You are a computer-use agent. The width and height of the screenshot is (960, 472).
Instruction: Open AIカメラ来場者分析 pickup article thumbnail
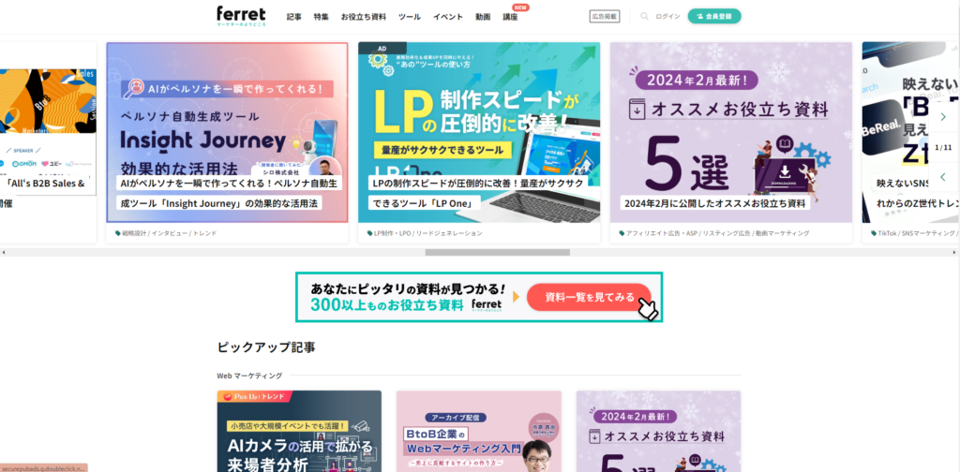point(299,431)
